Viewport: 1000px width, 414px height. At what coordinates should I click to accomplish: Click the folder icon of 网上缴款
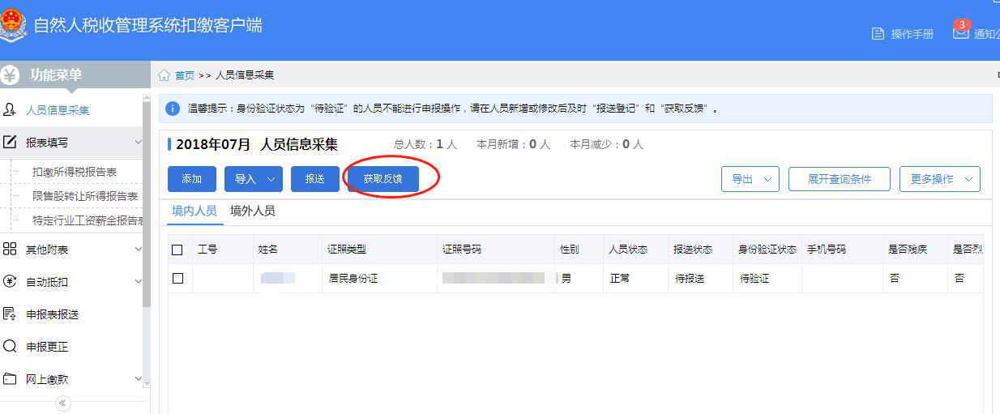coord(10,378)
